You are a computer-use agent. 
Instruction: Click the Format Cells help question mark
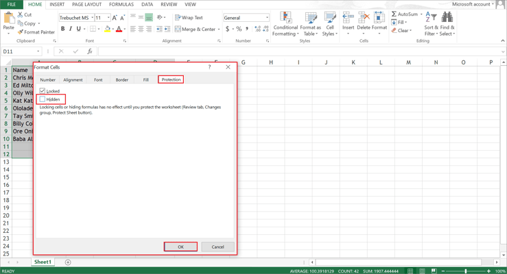click(x=209, y=67)
